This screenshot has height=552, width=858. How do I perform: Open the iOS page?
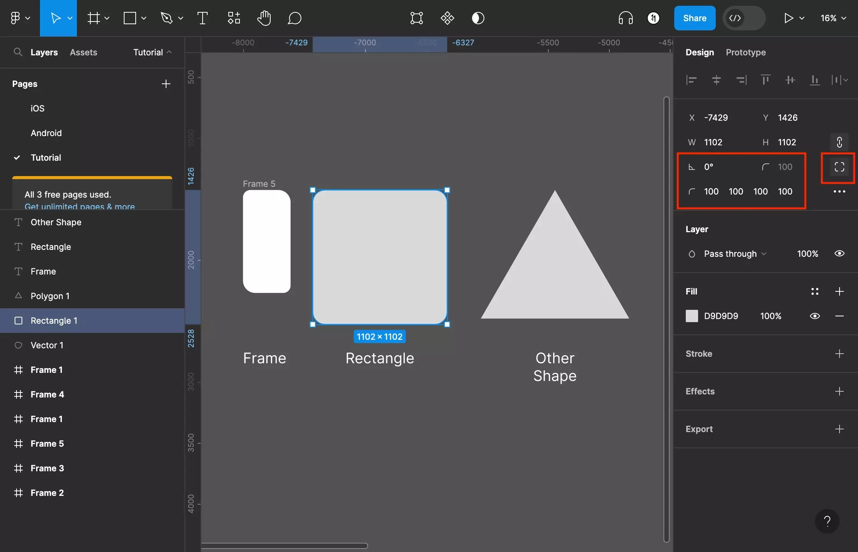click(x=37, y=108)
